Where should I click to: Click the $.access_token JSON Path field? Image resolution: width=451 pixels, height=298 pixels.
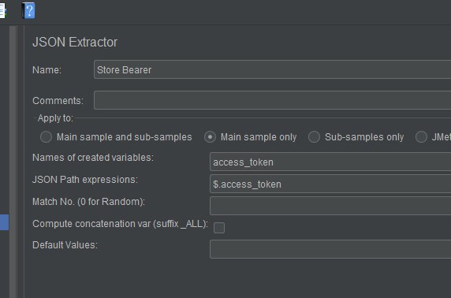point(330,184)
